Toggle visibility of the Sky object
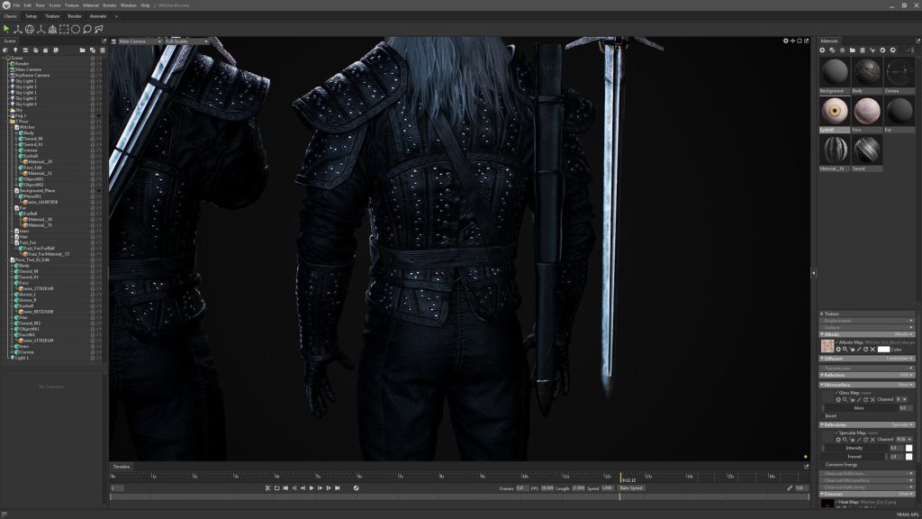Viewport: 922px width, 519px height. click(x=99, y=110)
